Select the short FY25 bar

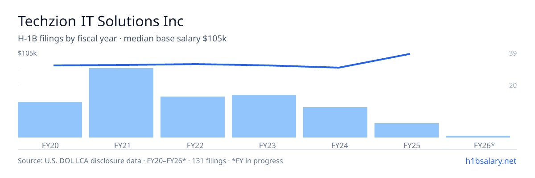point(407,130)
